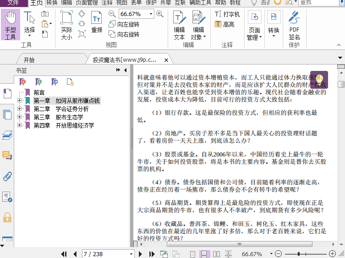Switch to the Convert (转换) ribbon tab
The width and height of the screenshot is (345, 258).
coord(52,3)
